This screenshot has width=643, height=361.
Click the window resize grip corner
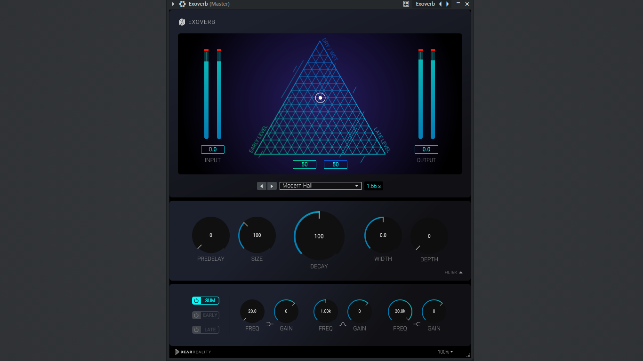[x=468, y=355]
